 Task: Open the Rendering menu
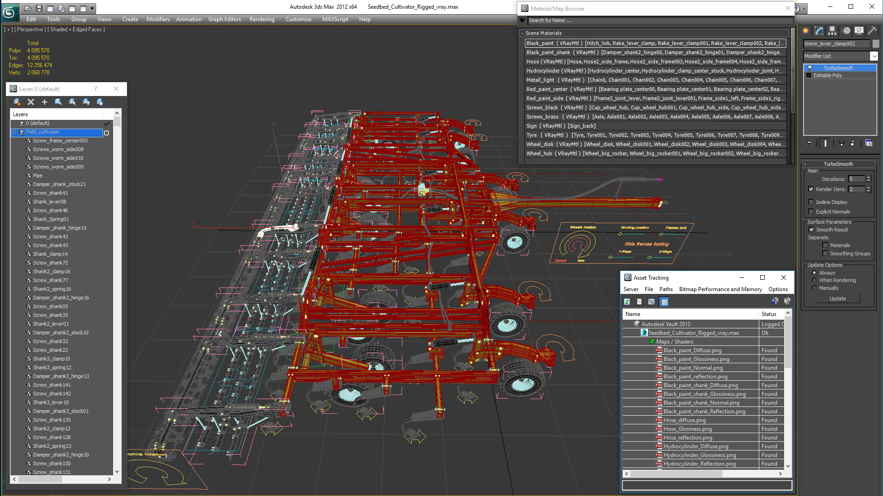pyautogui.click(x=262, y=19)
